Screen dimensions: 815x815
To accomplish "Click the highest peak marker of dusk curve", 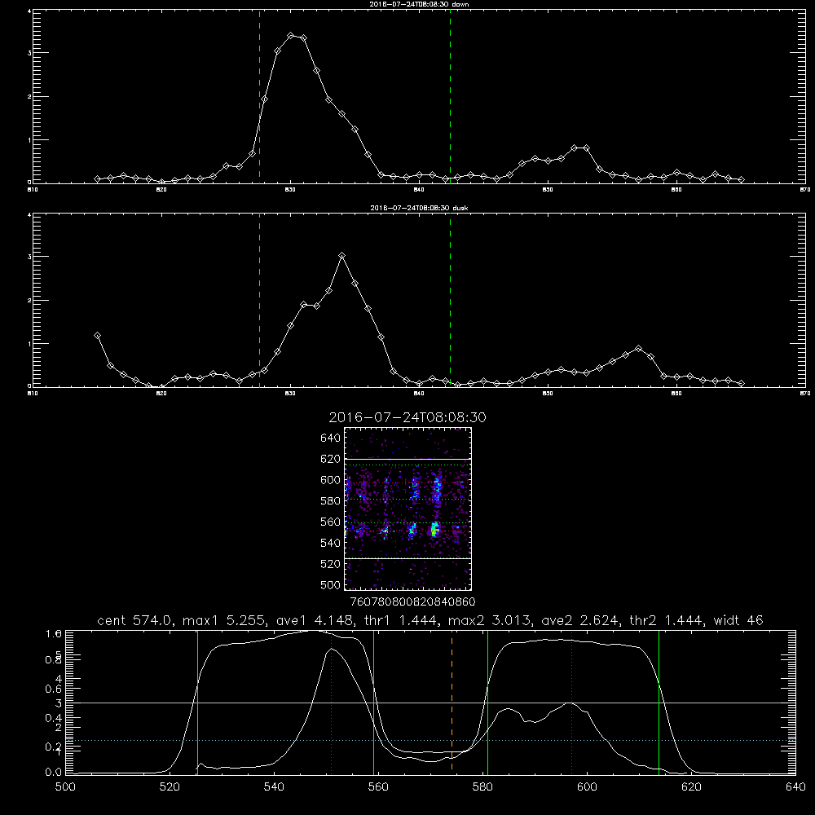I will [x=342, y=256].
